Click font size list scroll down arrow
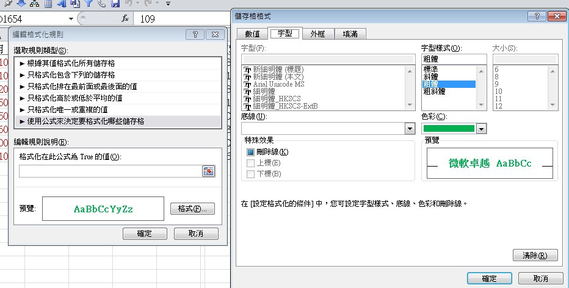Screen dimensions: 569x288 (553, 105)
